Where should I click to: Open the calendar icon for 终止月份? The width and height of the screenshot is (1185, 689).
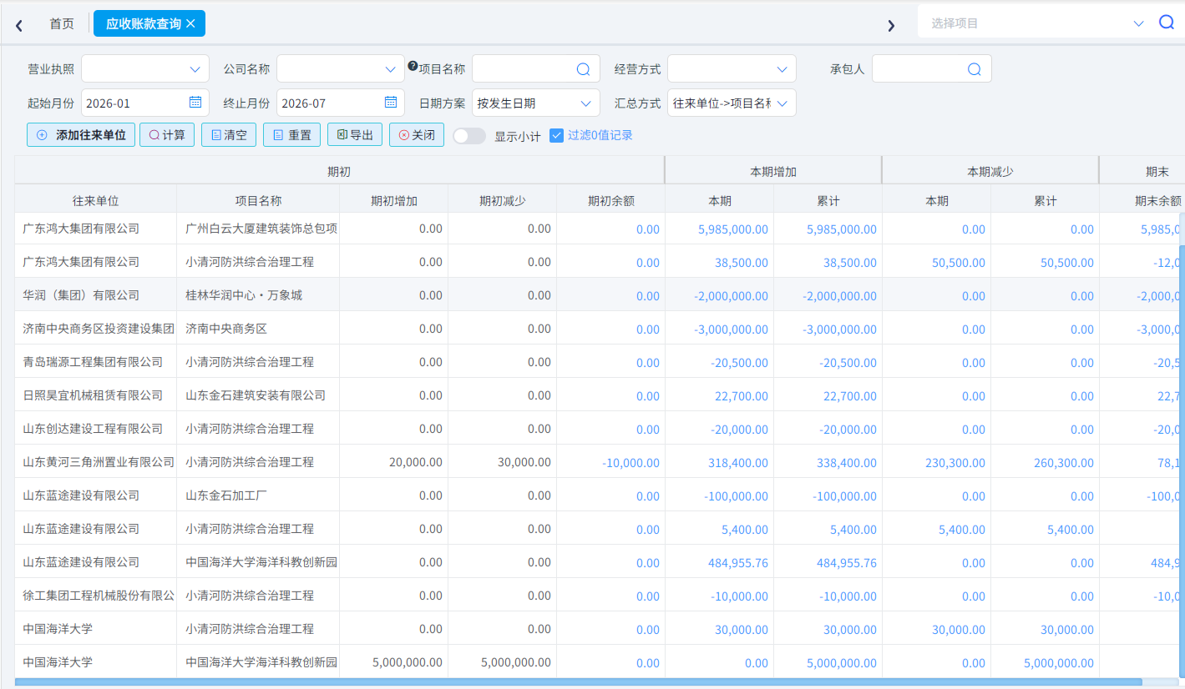(x=391, y=103)
